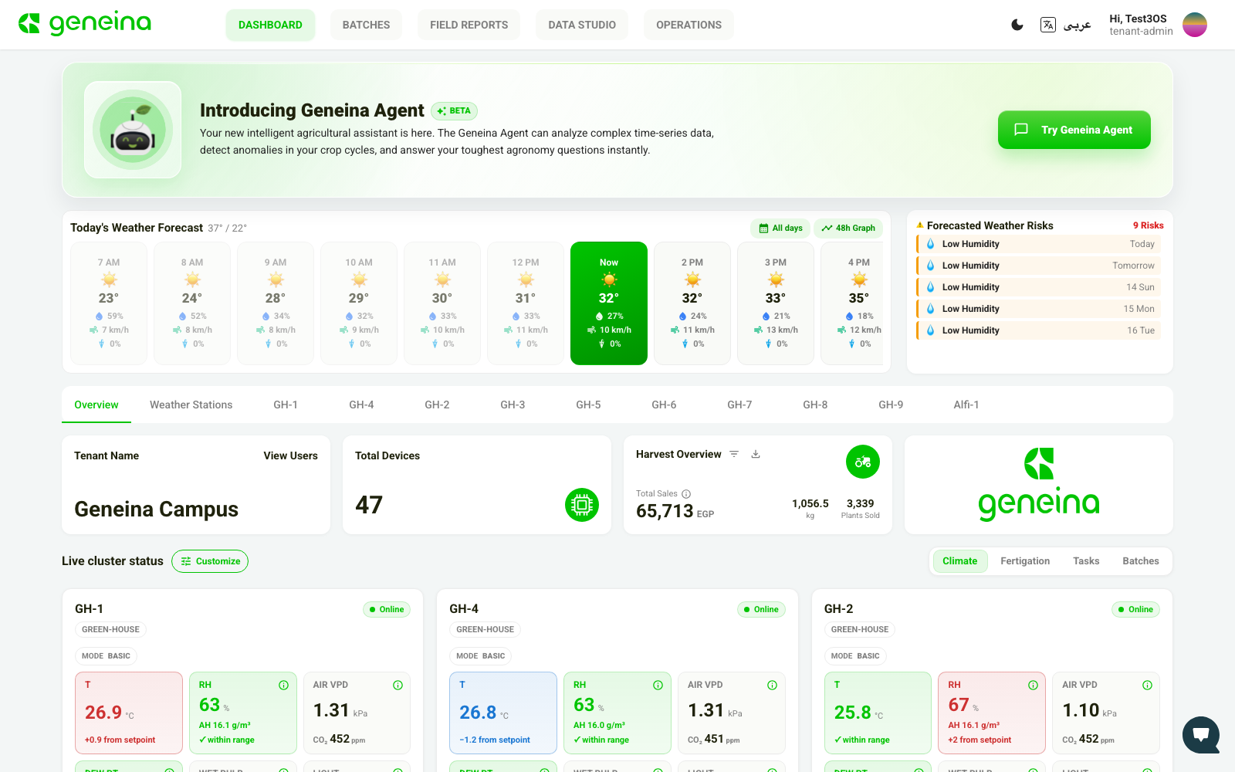Open the GH-2 tab
The height and width of the screenshot is (772, 1235).
coord(437,405)
